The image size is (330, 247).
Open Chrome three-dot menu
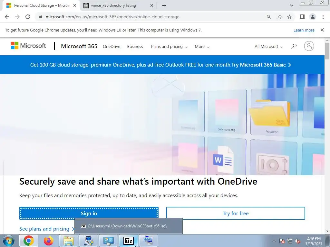tap(323, 17)
